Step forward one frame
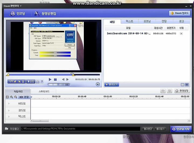Image resolution: width=194 pixels, height=143 pixels. click(x=67, y=79)
